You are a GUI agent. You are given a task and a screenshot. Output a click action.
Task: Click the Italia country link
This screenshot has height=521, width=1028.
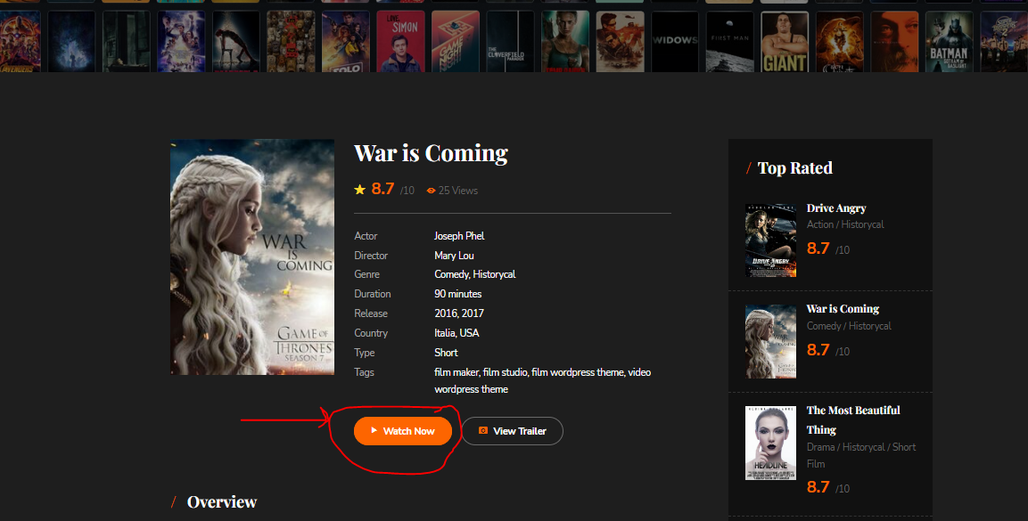pos(445,333)
